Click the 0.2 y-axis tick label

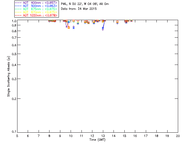[15, 99]
